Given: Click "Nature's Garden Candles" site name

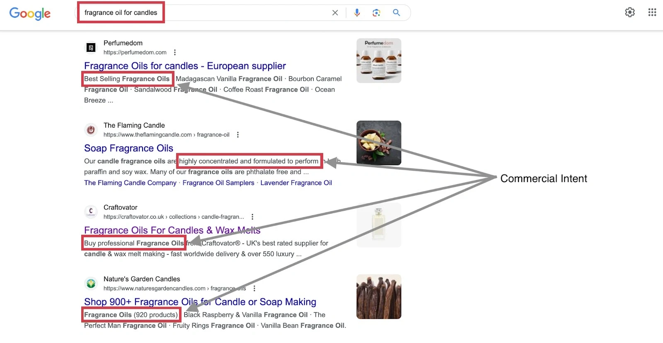Looking at the screenshot, I should pyautogui.click(x=142, y=279).
